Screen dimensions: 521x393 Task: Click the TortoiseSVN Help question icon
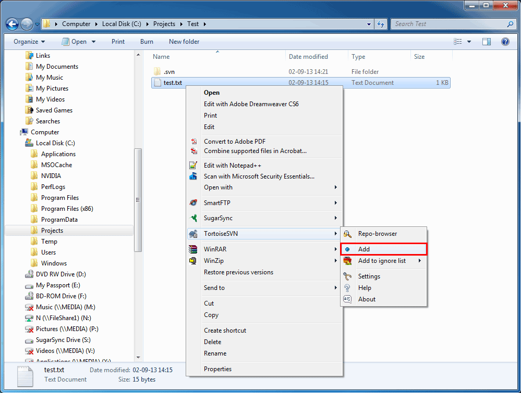347,288
